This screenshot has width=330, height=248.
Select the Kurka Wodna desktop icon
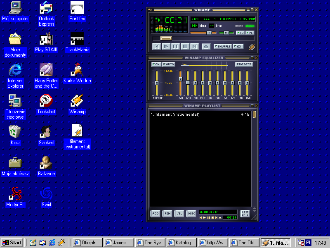[x=77, y=73]
